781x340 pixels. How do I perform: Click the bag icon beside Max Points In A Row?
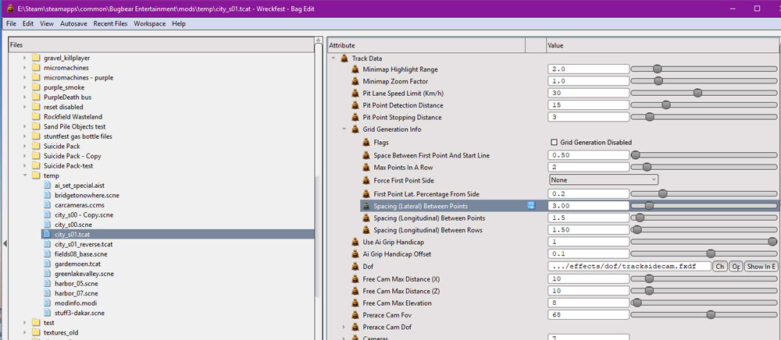(366, 167)
